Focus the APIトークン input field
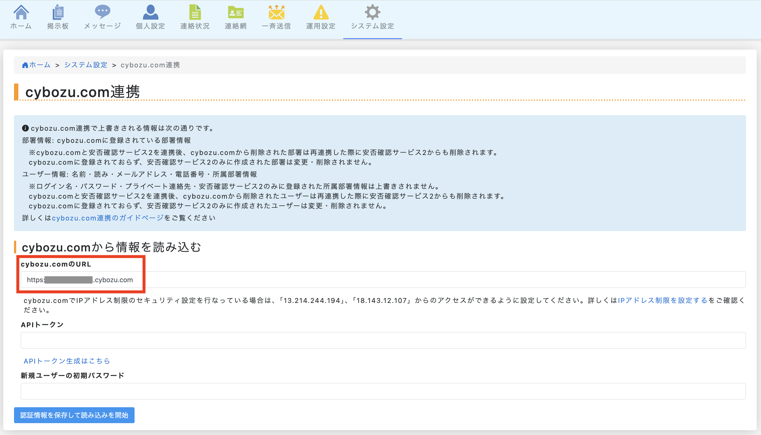Screen dimensions: 761x435 tap(383, 340)
